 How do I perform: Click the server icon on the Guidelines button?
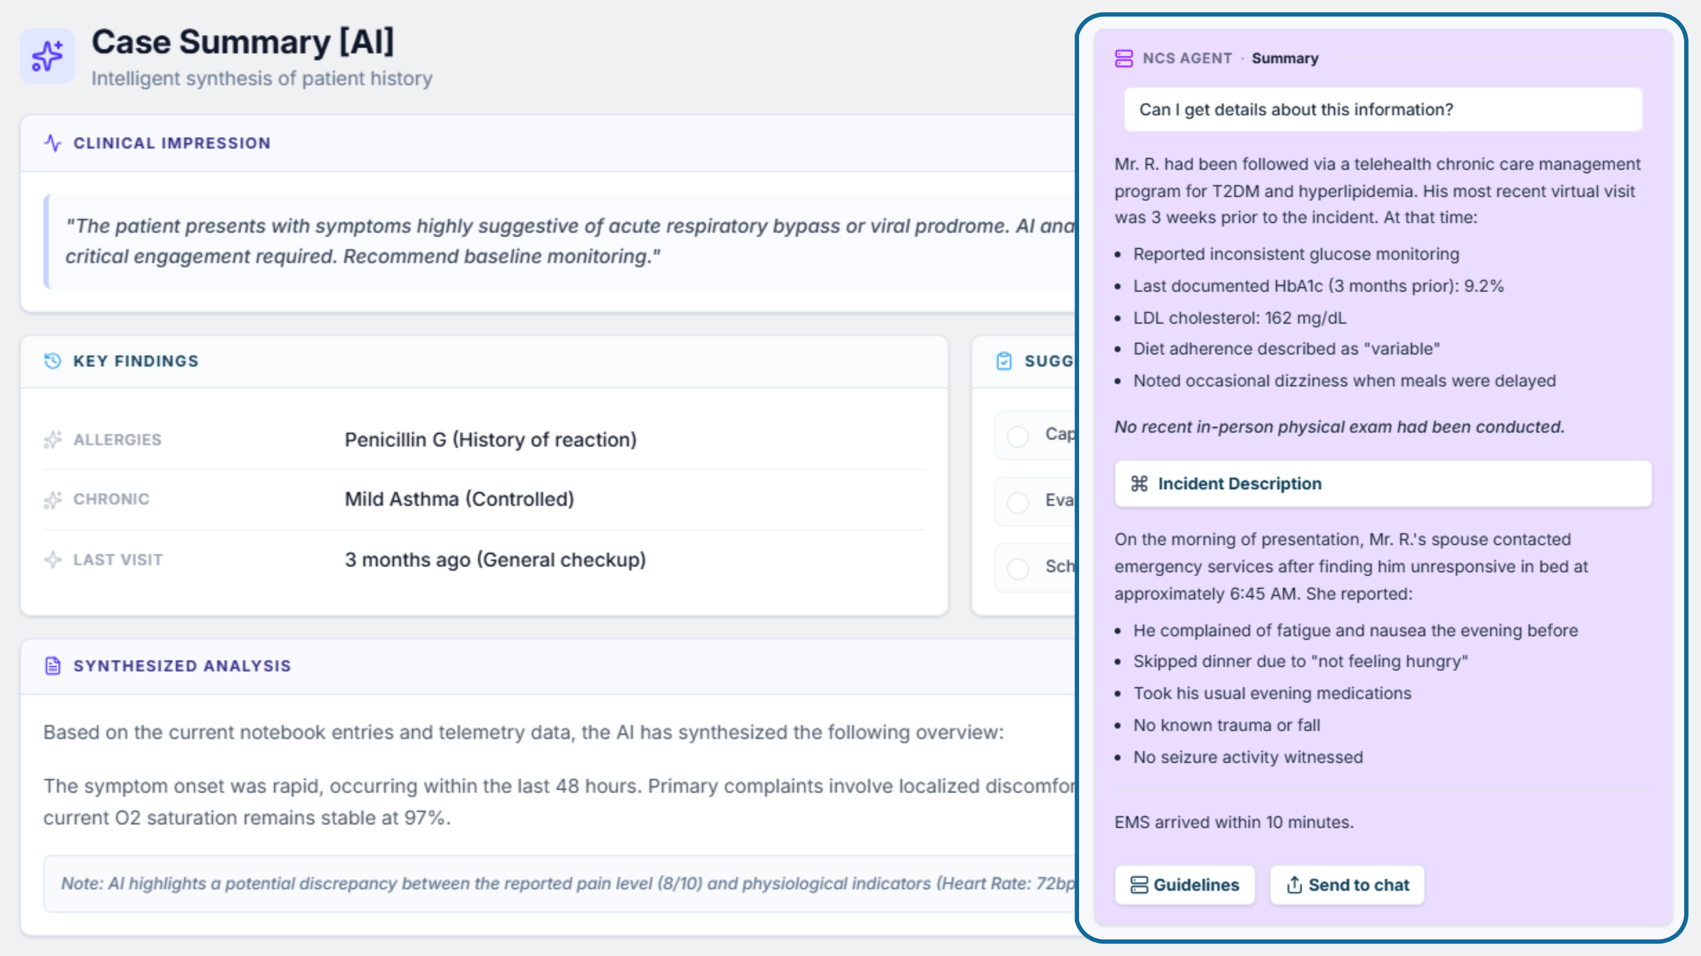1139,885
